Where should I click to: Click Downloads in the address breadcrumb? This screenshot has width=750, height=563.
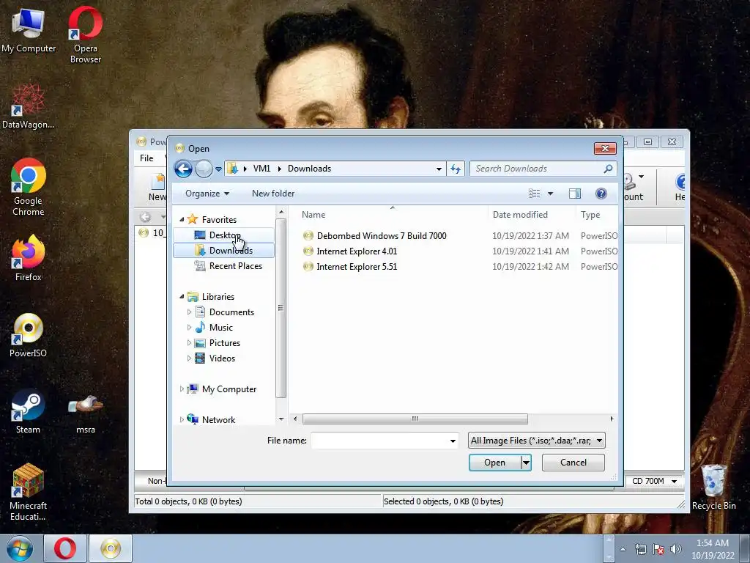310,169
